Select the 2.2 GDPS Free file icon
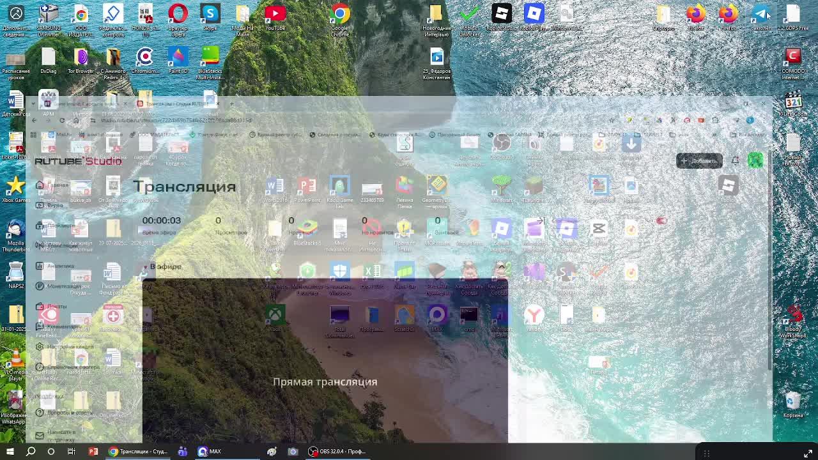The height and width of the screenshot is (460, 818). click(793, 17)
